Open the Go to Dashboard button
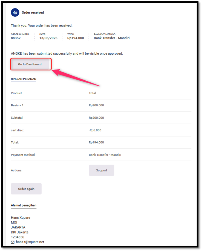 point(30,64)
